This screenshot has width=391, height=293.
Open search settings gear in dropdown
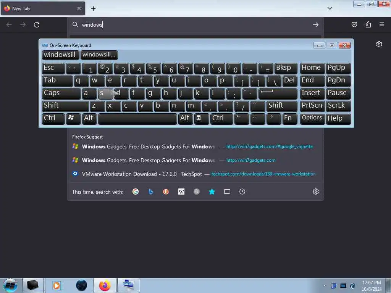(x=316, y=192)
